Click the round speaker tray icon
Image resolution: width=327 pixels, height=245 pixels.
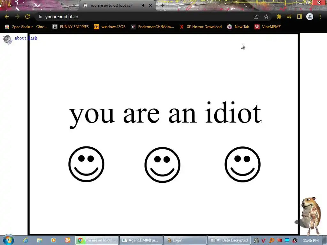(295, 241)
